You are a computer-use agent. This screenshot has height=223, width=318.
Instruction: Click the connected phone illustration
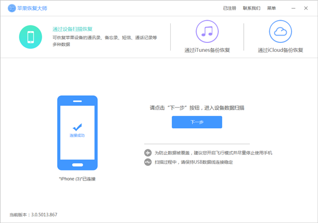[x=77, y=133]
